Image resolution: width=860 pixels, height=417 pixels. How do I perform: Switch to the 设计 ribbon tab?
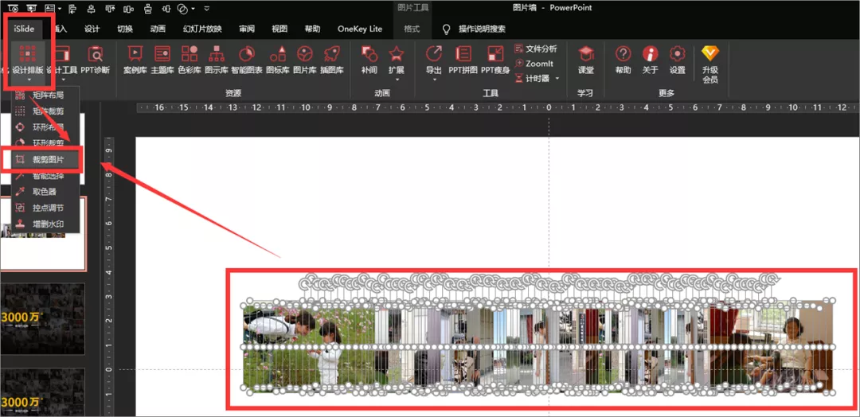[x=92, y=29]
